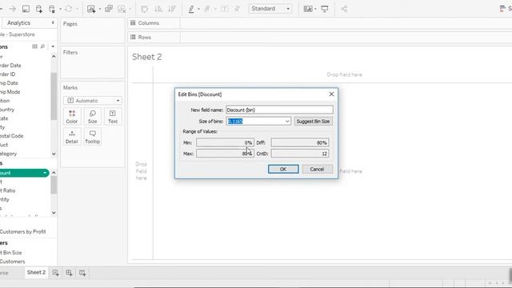Select the Ship Date field
Screen dimensions: 512x288
pos(9,83)
